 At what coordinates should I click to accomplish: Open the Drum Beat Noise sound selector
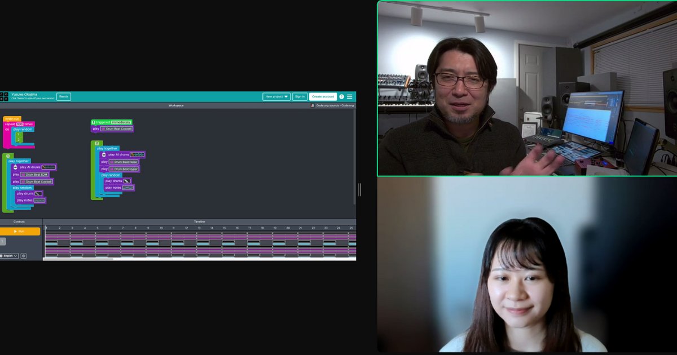tap(124, 162)
